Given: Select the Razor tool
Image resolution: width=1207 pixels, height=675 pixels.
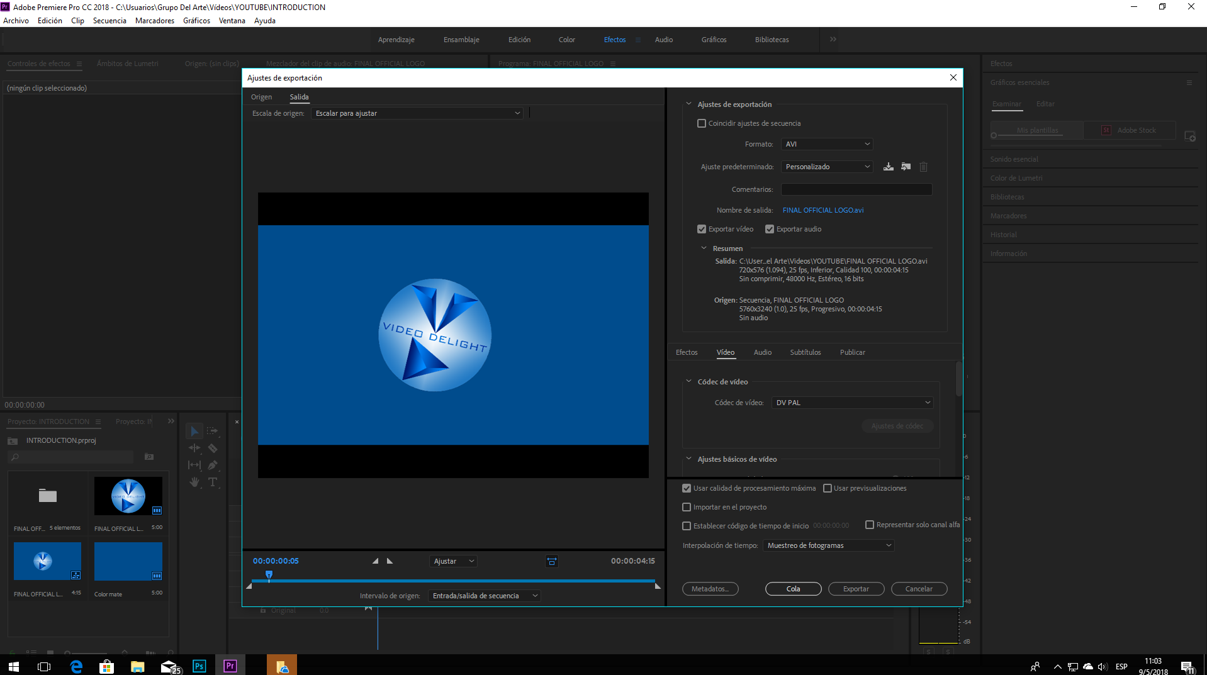Looking at the screenshot, I should coord(213,448).
